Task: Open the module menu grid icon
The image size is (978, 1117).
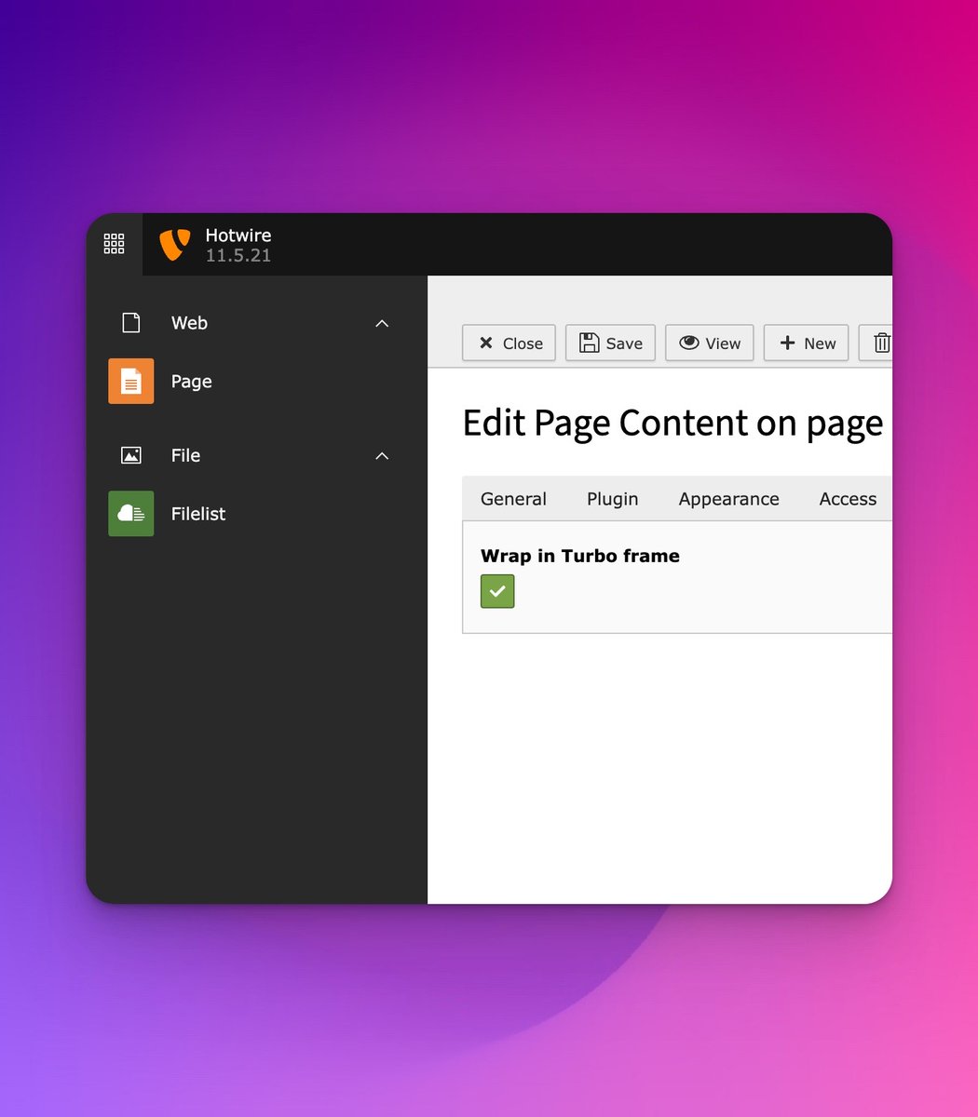Action: (x=114, y=244)
